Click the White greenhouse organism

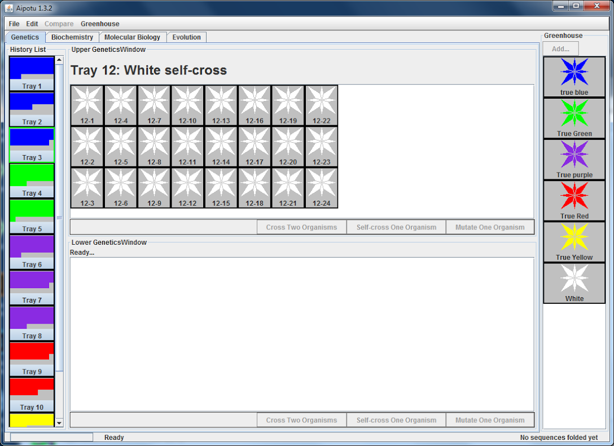(x=574, y=282)
